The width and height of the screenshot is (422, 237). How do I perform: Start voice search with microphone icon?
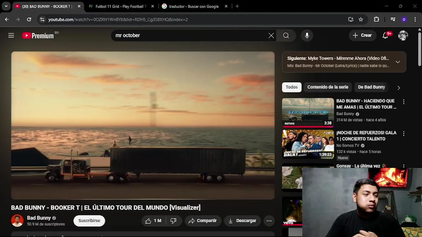click(307, 36)
